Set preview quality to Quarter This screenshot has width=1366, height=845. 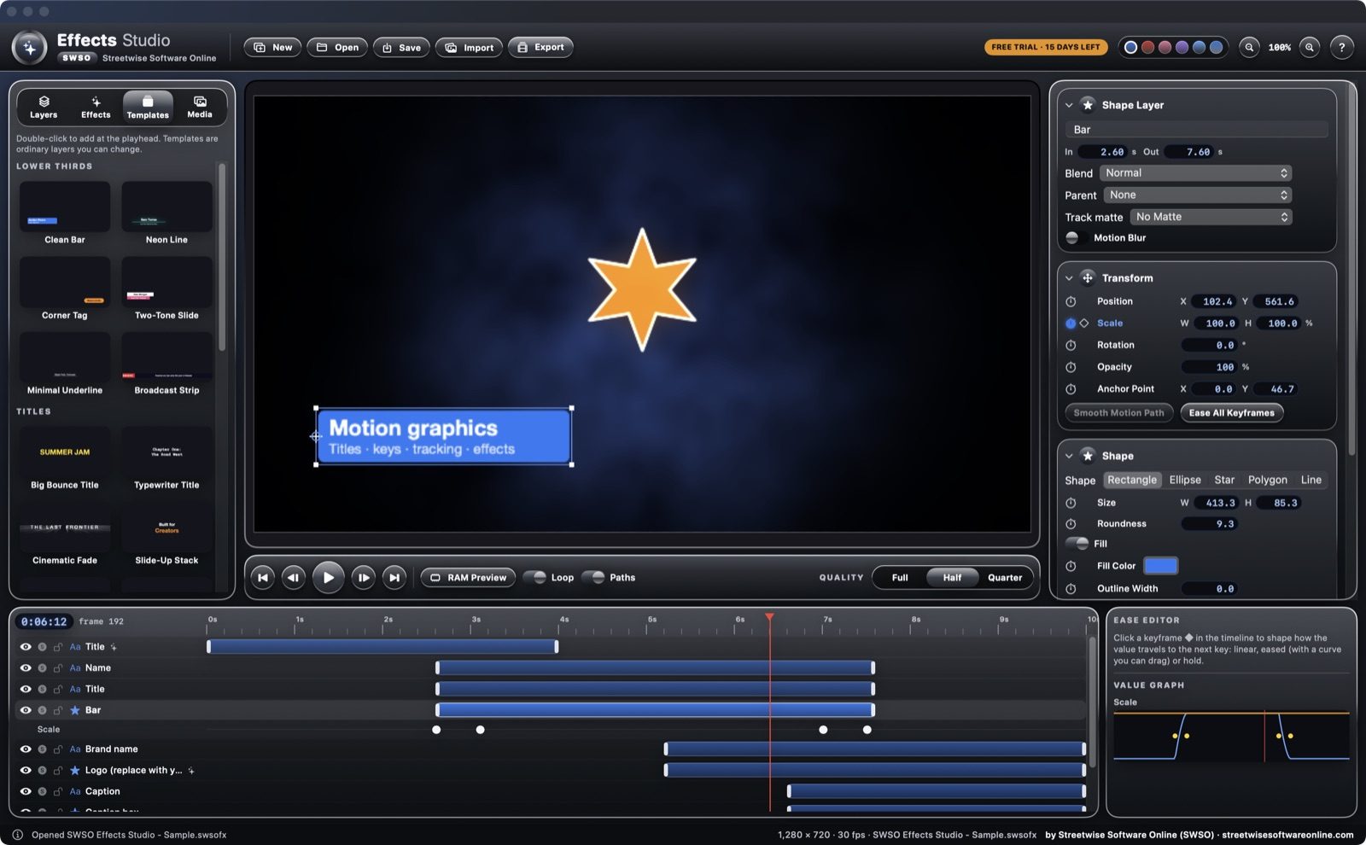click(x=1005, y=578)
